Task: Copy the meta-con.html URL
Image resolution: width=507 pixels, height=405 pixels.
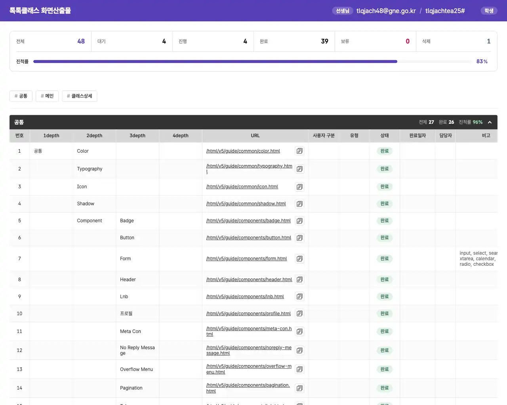Action: pyautogui.click(x=300, y=331)
